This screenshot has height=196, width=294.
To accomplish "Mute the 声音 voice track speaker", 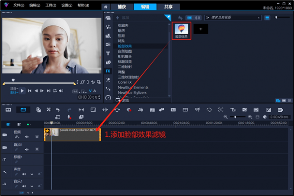I will 24,174.
